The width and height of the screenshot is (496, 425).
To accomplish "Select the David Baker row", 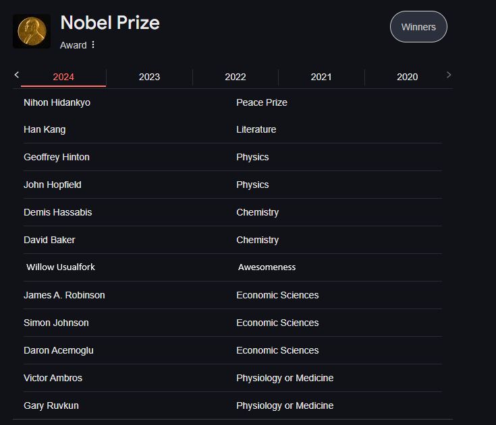I will [233, 240].
